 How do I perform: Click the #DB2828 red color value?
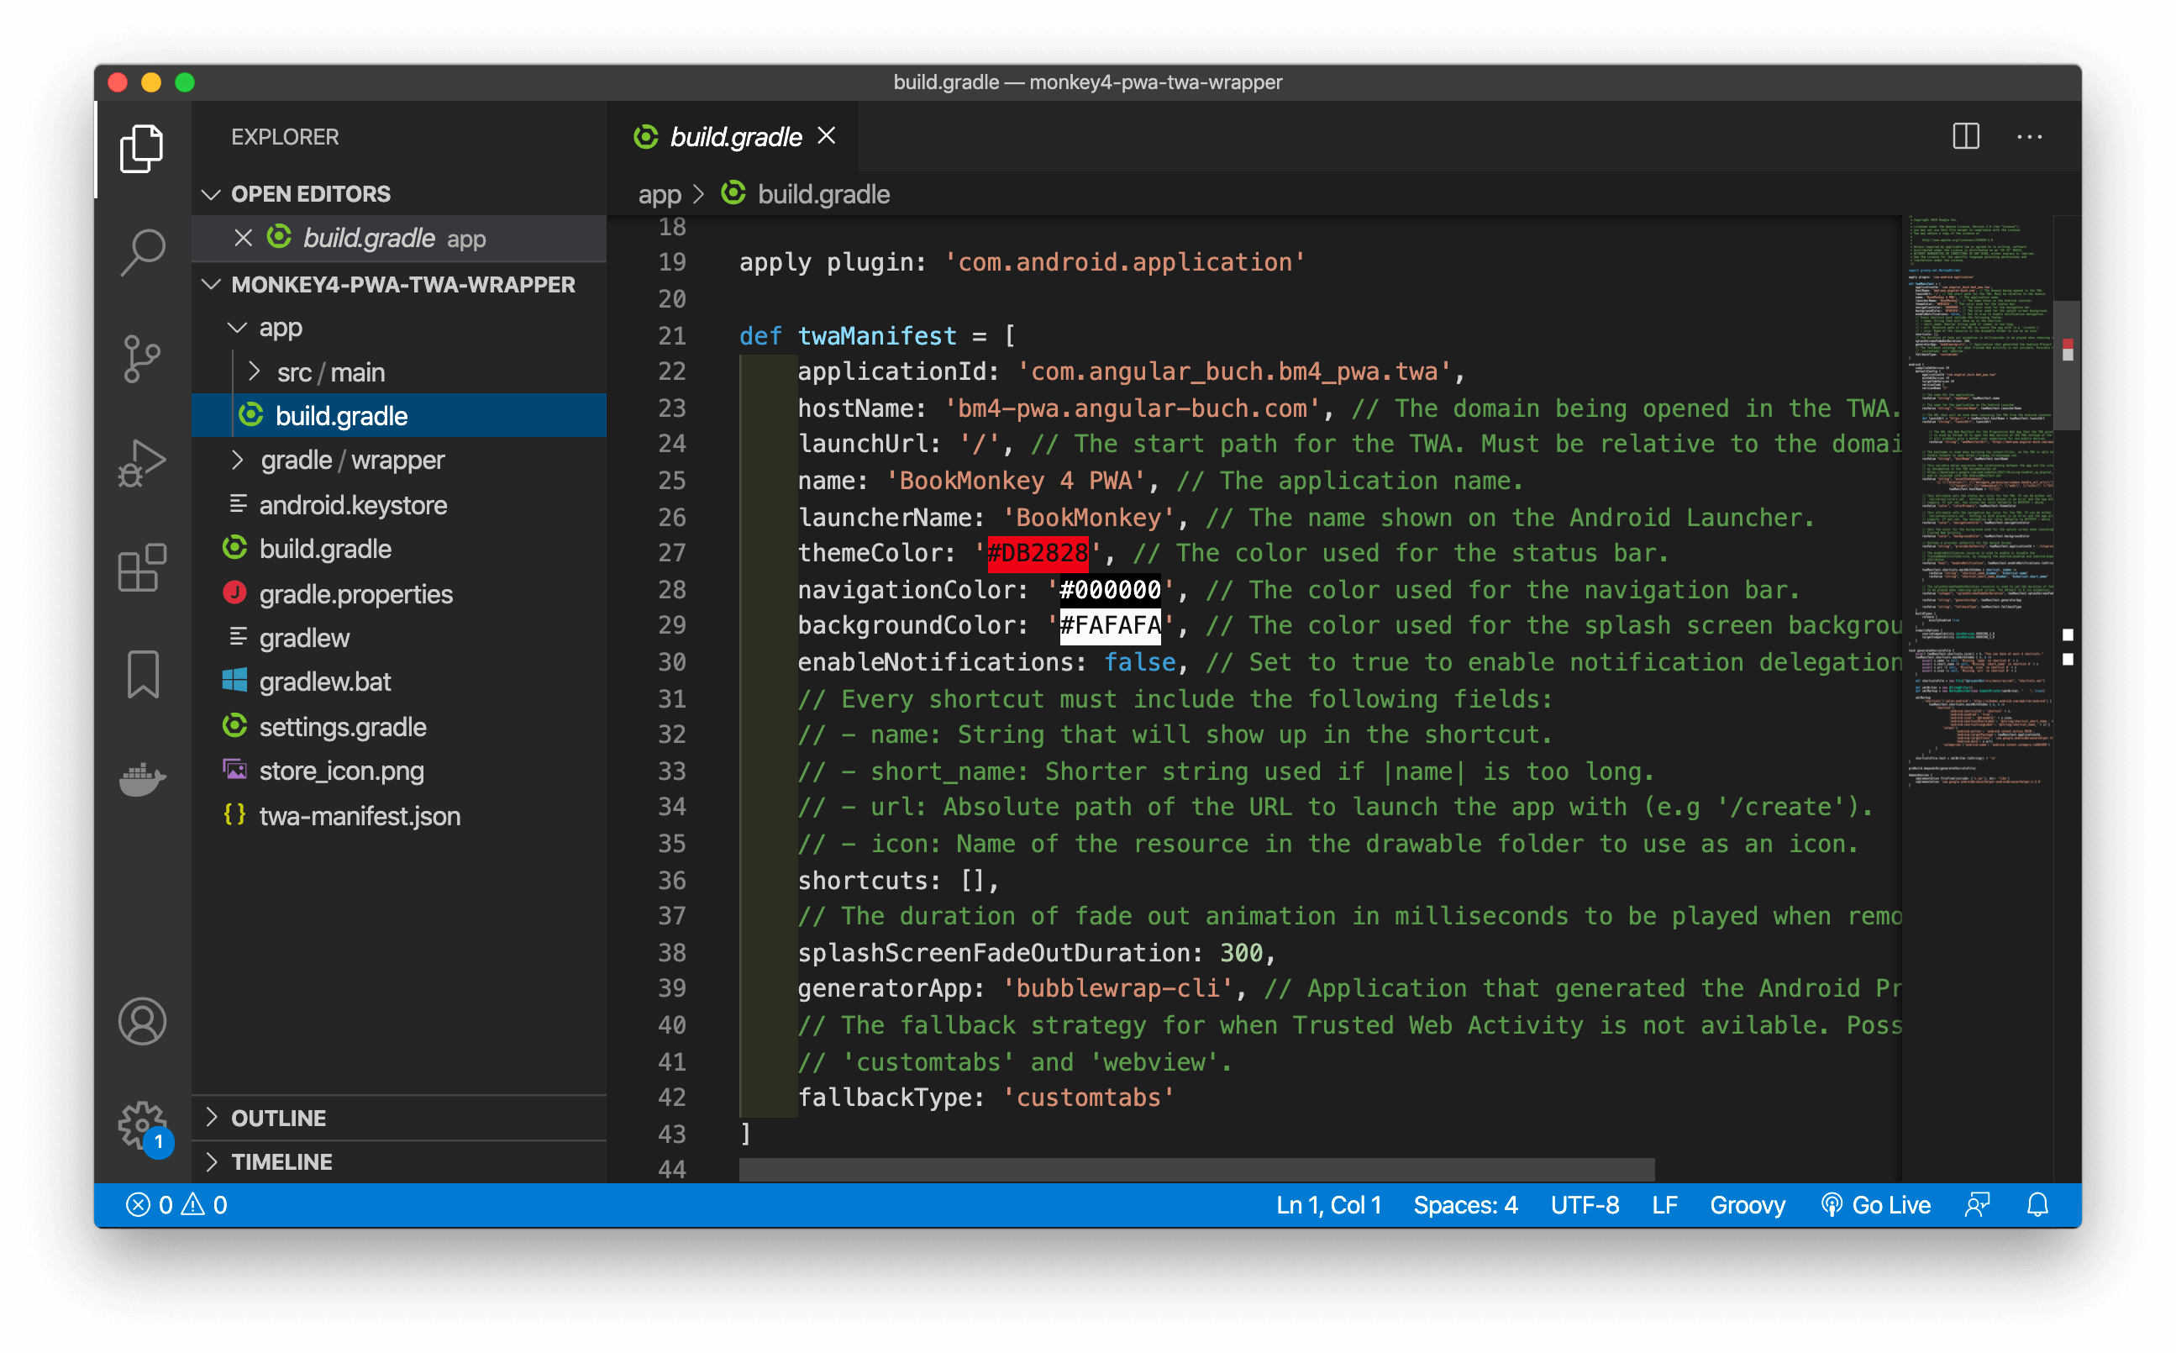(x=1038, y=553)
